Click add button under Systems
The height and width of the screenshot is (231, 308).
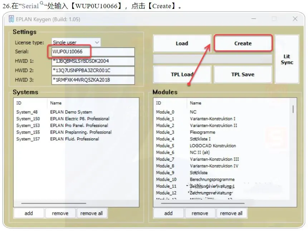click(x=29, y=213)
